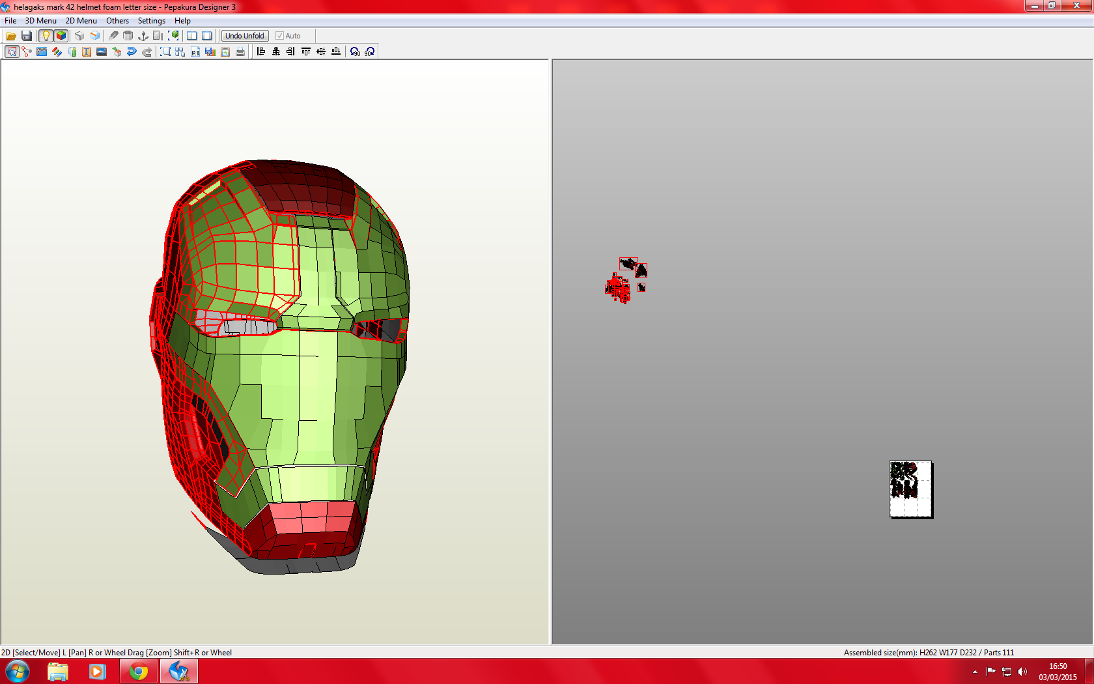Viewport: 1094px width, 684px height.
Task: Click the blue undo arrow icon
Action: pos(132,51)
